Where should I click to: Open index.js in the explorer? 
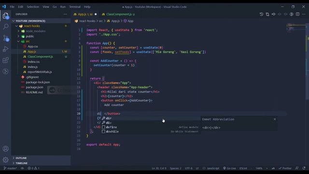coord(32,67)
